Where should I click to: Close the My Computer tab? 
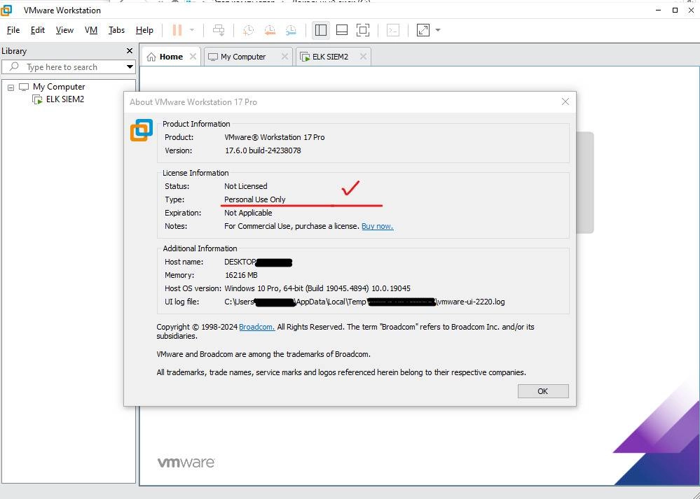pos(284,56)
